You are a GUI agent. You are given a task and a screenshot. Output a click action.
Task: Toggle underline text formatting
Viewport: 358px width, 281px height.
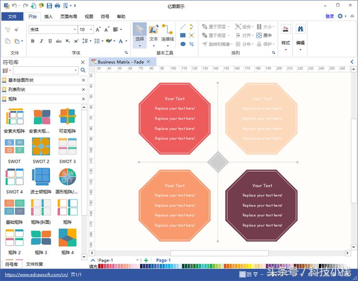coord(50,41)
